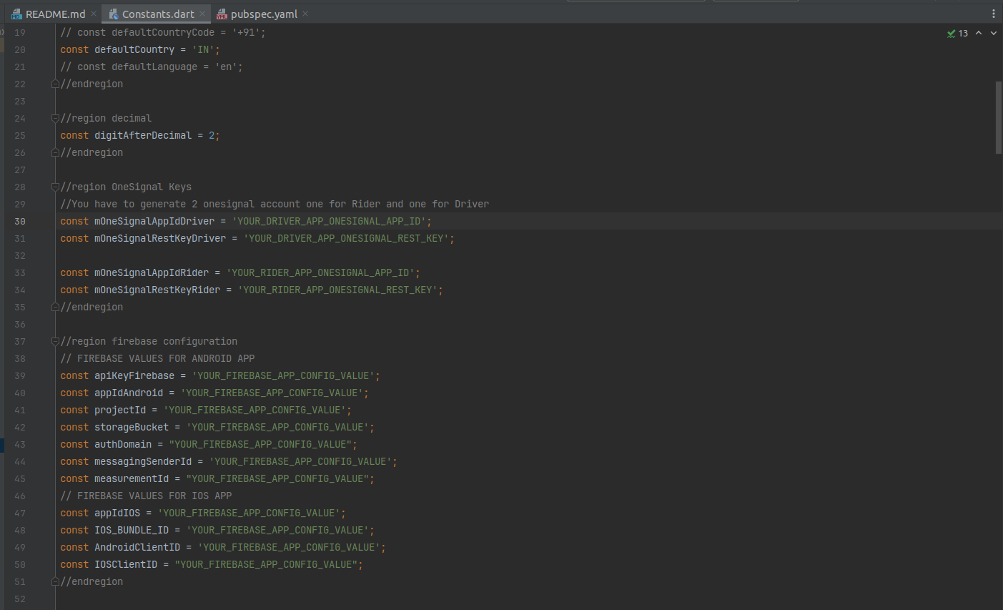Click the comment about generating 2 onesignal accounts
1003x610 pixels.
click(x=275, y=204)
